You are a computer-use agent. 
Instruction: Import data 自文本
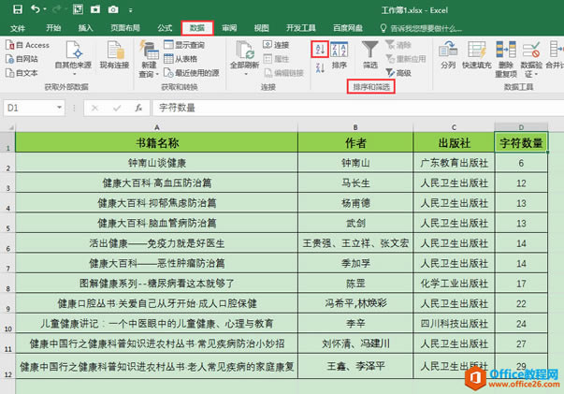[22, 73]
